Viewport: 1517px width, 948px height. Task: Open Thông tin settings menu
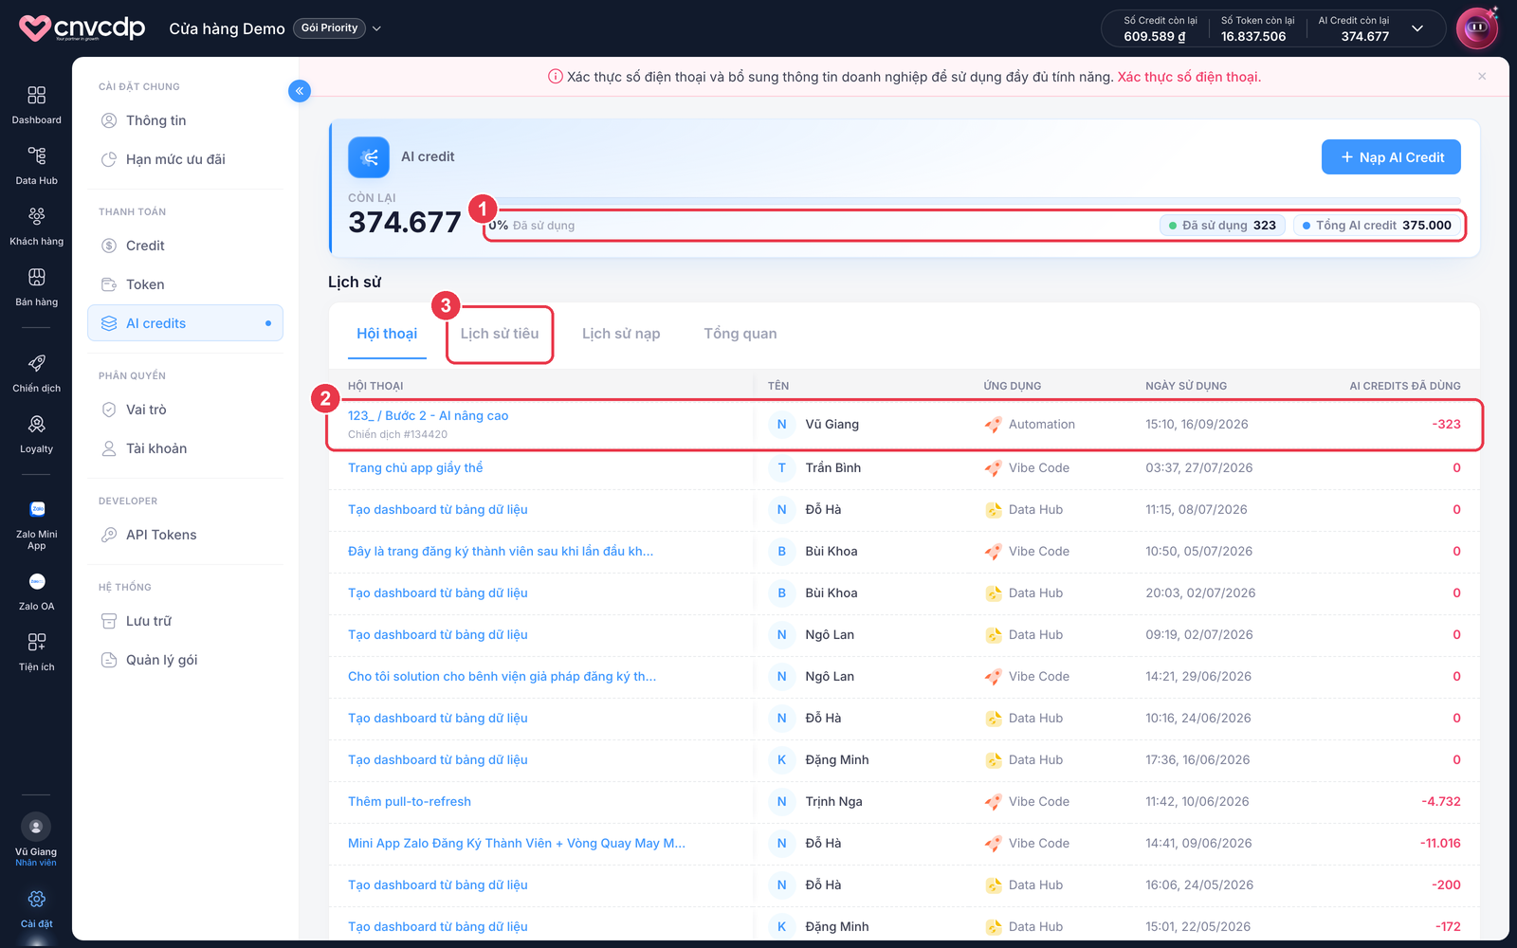[x=185, y=120]
